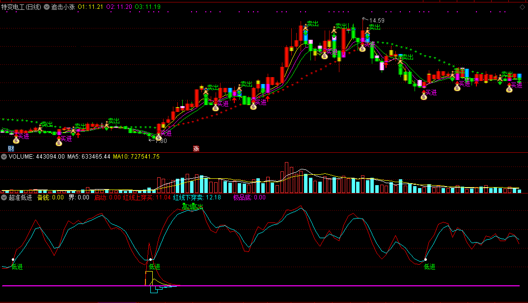The image size is (528, 303).
Task: Select the MA5: 633465.44 value
Action: pos(89,157)
